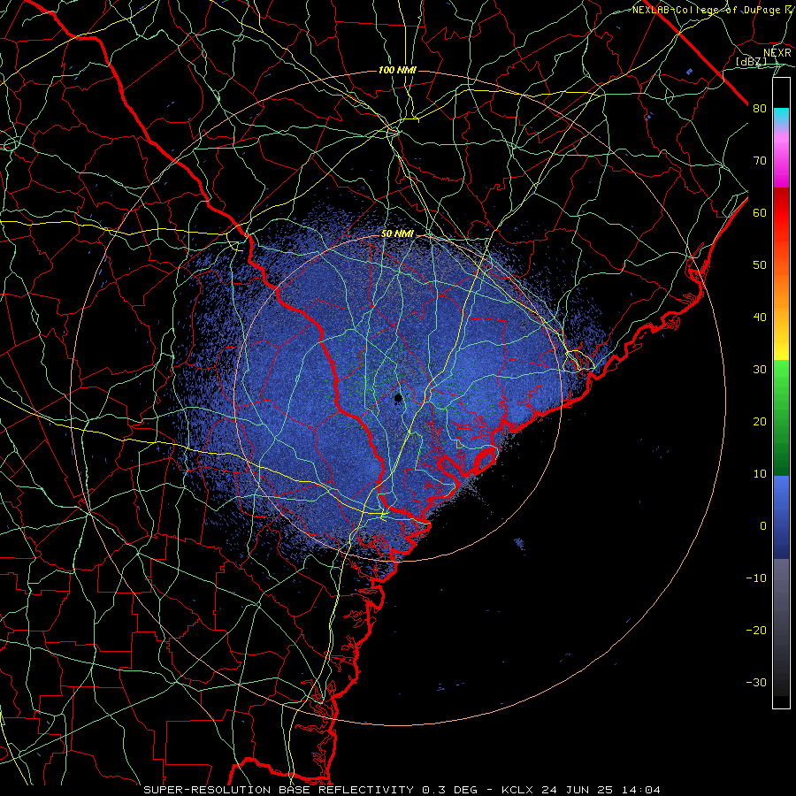Click the 40 dBZ scale value

point(760,318)
